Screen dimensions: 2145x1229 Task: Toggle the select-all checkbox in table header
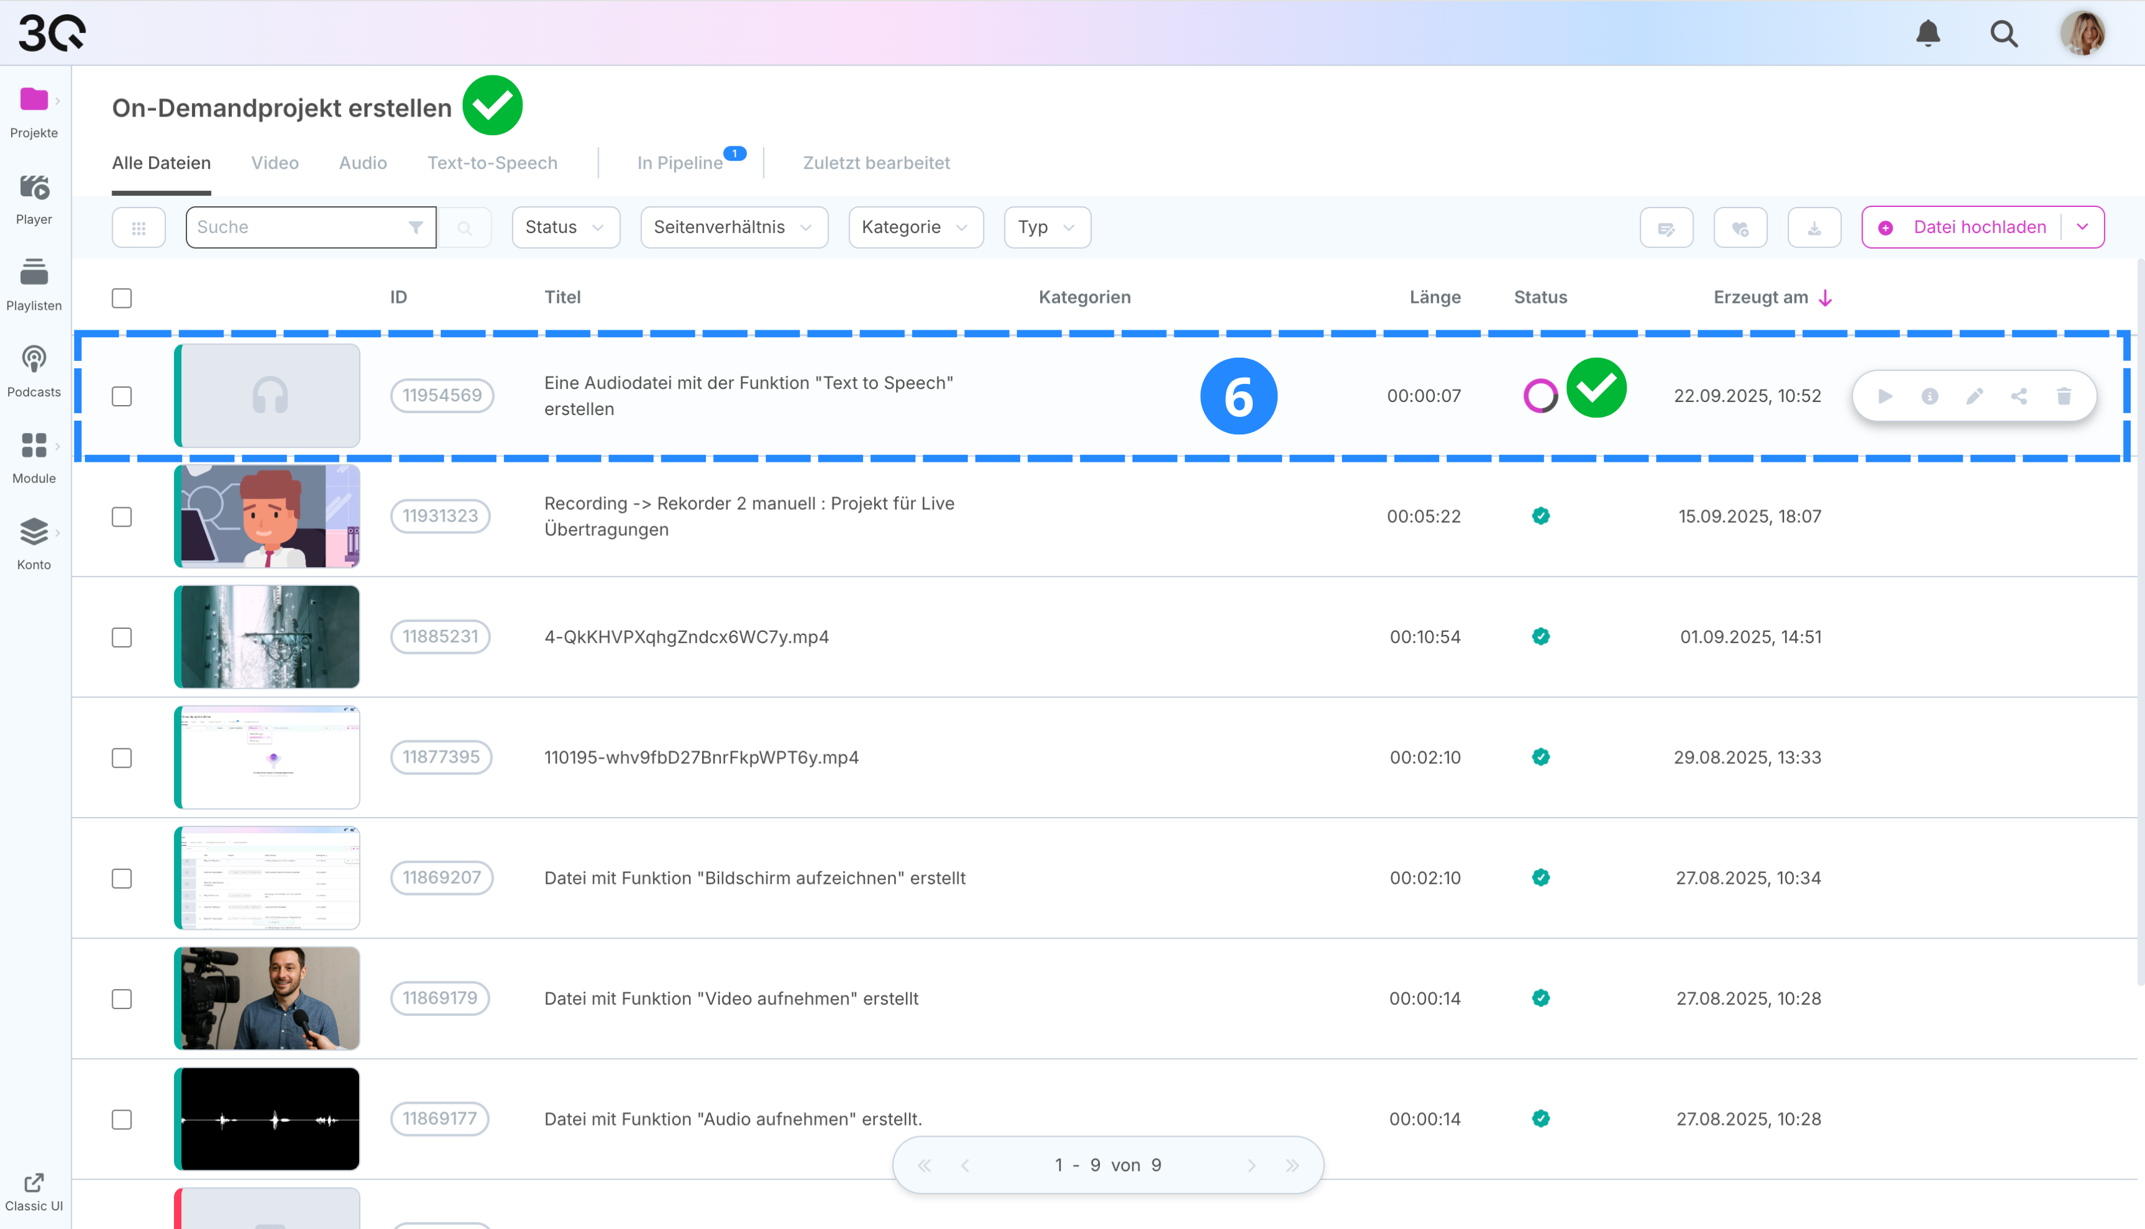click(x=122, y=298)
